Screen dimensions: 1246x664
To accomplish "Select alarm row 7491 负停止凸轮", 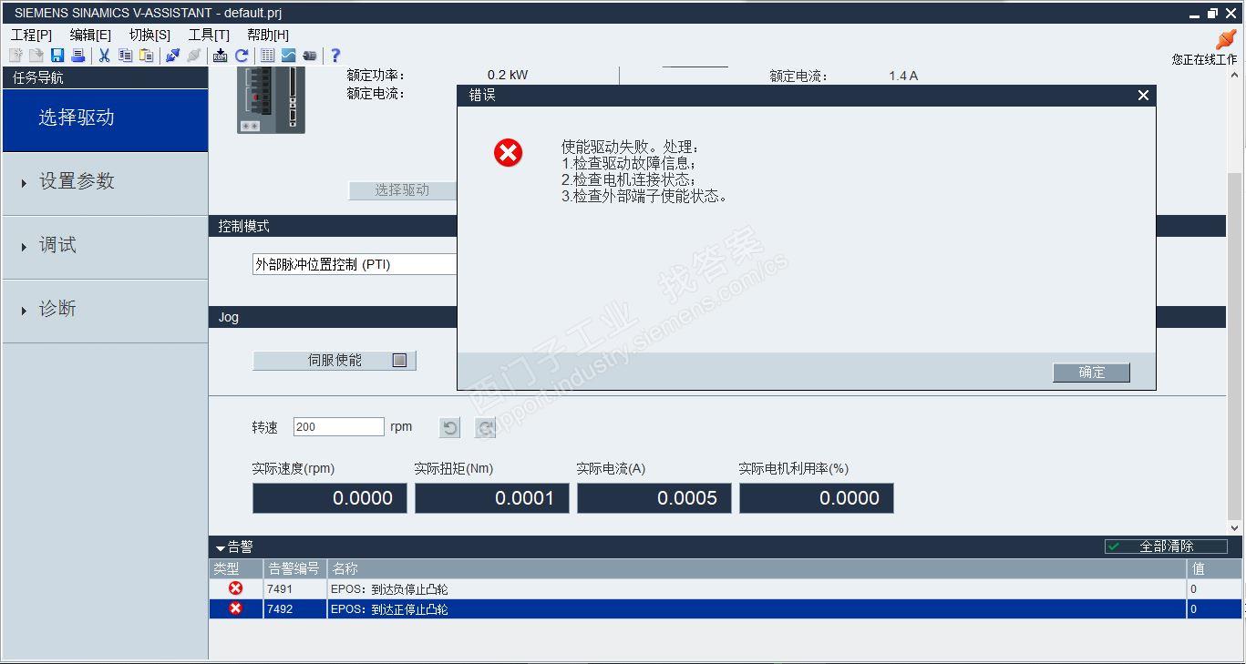I will point(726,589).
